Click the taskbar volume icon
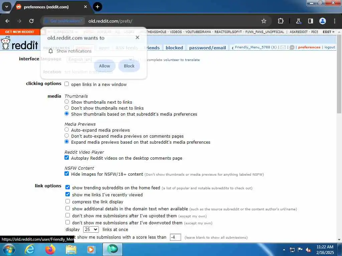The height and width of the screenshot is (256, 342). pyautogui.click(x=308, y=250)
